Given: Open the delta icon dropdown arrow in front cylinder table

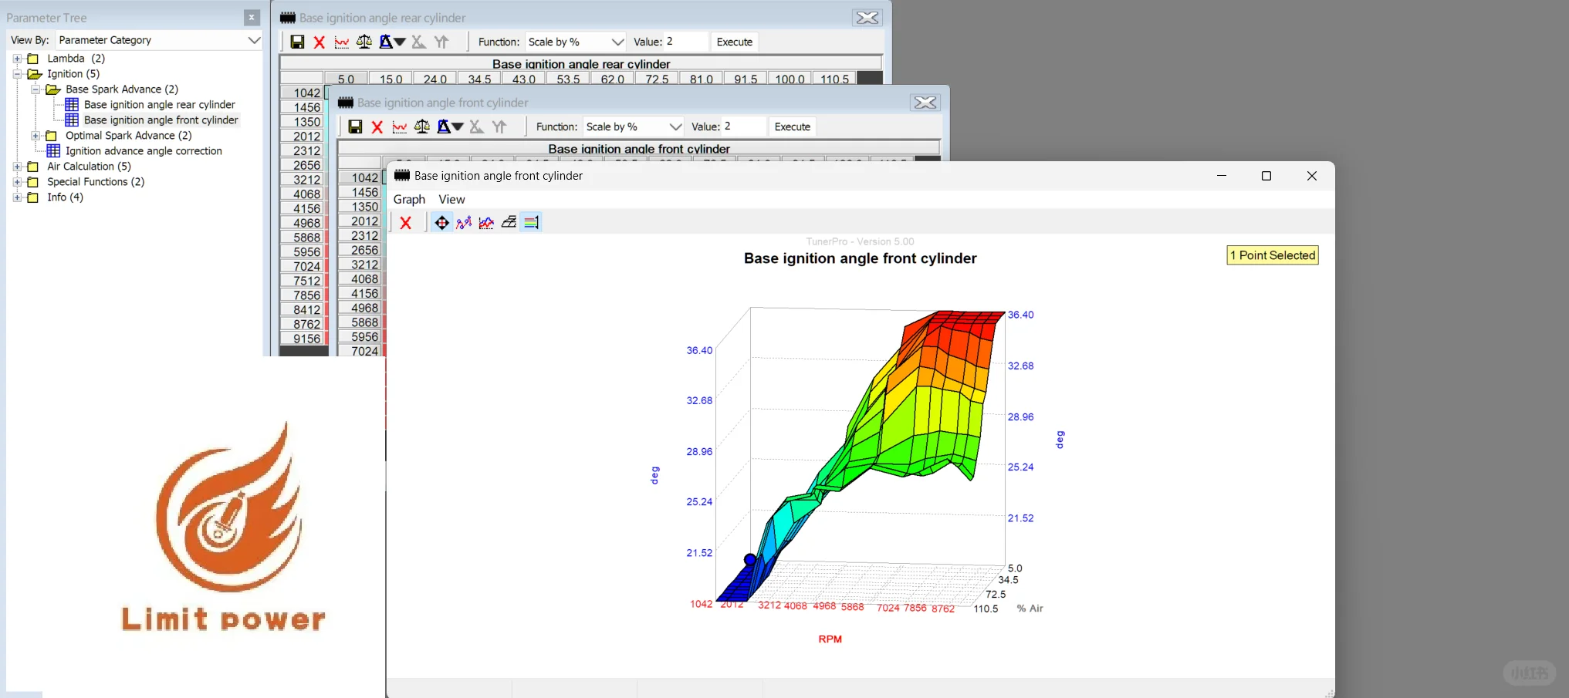Looking at the screenshot, I should click(458, 126).
